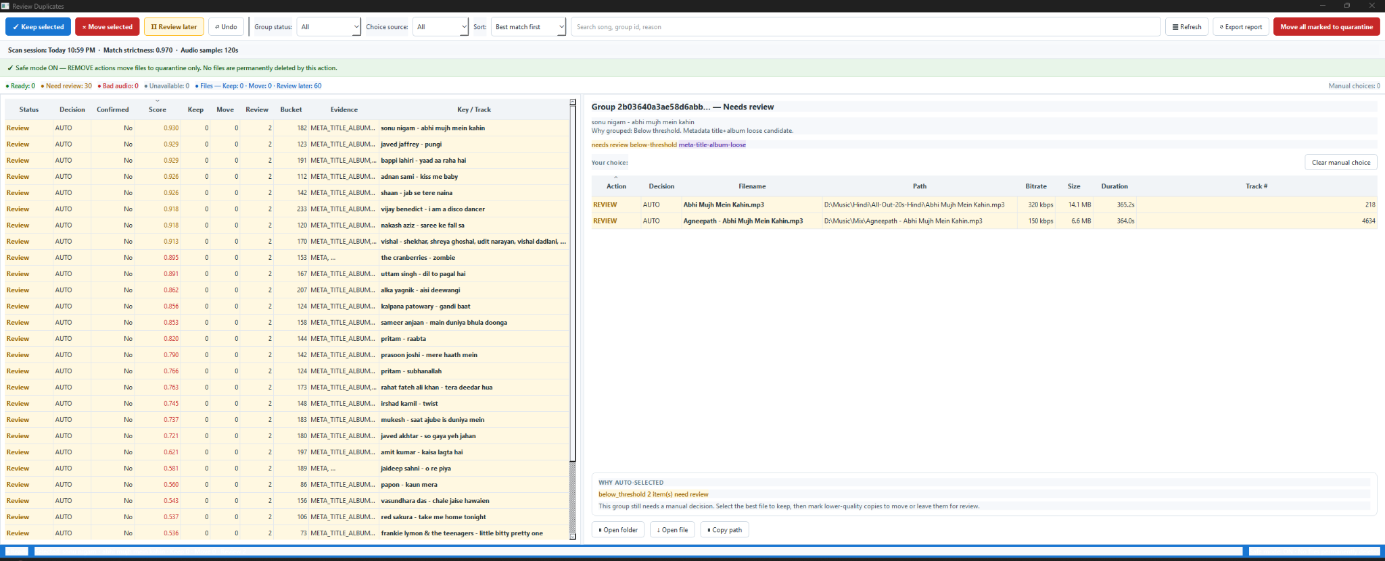Click the group list vertical scrollbar
The height and width of the screenshot is (561, 1385).
[x=573, y=284]
